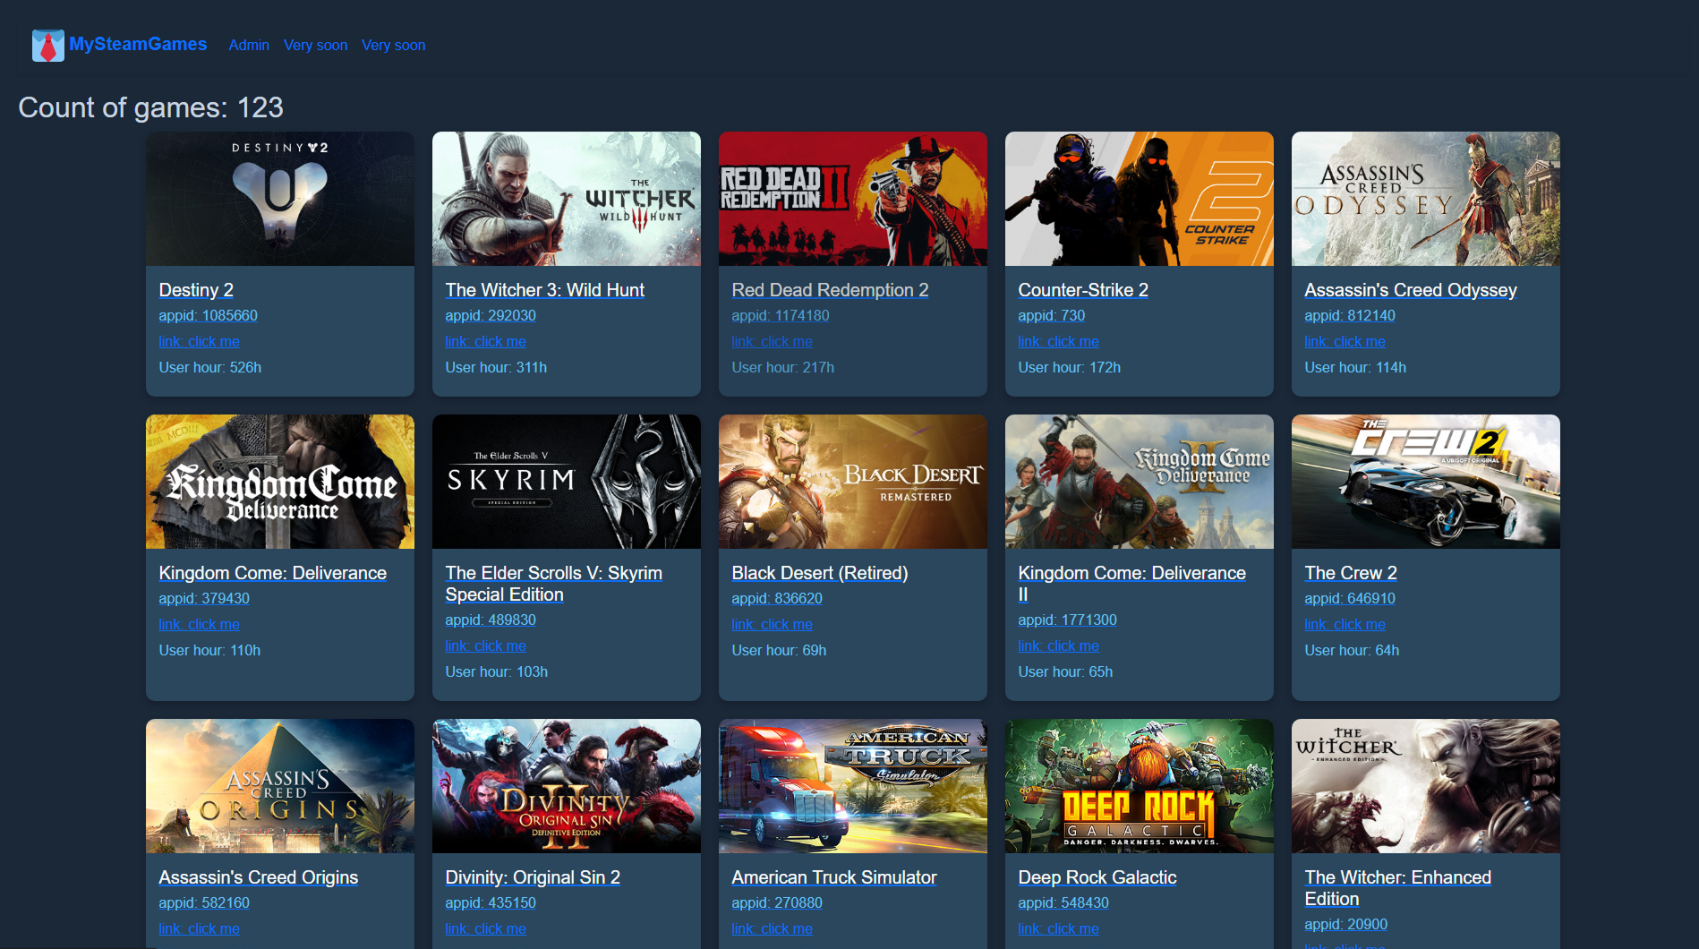Open The Witcher: Enhanced Edition cover
The width and height of the screenshot is (1699, 949).
pyautogui.click(x=1426, y=786)
